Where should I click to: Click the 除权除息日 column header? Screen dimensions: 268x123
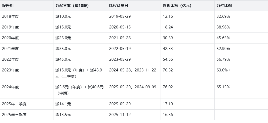pyautogui.click(x=119, y=6)
